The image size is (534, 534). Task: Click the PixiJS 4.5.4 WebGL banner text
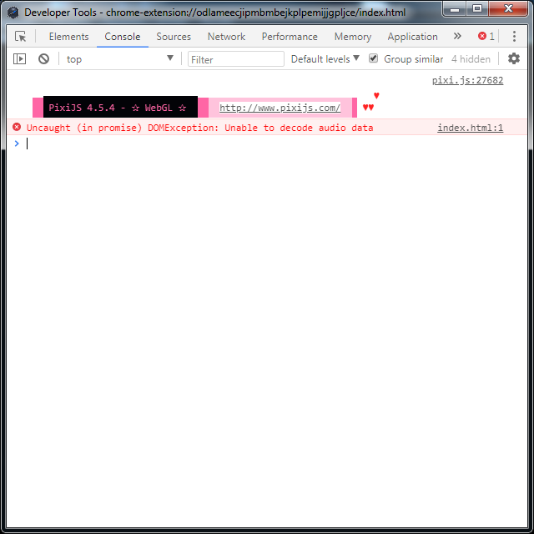(x=117, y=108)
